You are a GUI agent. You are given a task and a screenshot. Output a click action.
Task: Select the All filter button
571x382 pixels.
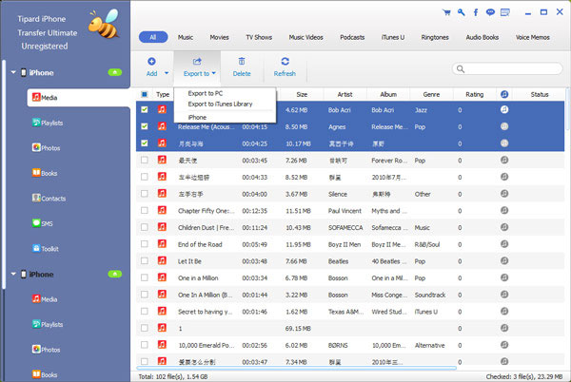coord(153,37)
